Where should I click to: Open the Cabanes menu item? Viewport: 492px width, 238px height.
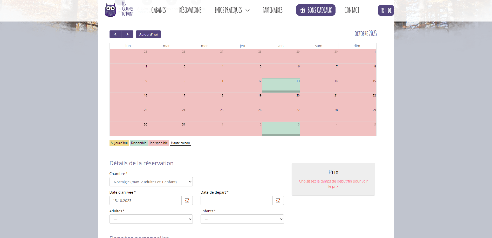(x=159, y=10)
